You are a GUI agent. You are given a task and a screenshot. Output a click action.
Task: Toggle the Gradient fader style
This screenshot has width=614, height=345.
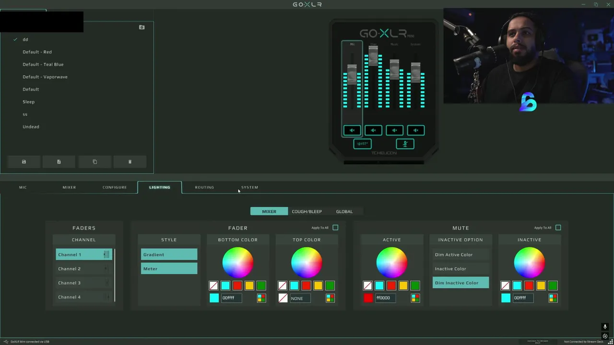click(x=169, y=254)
